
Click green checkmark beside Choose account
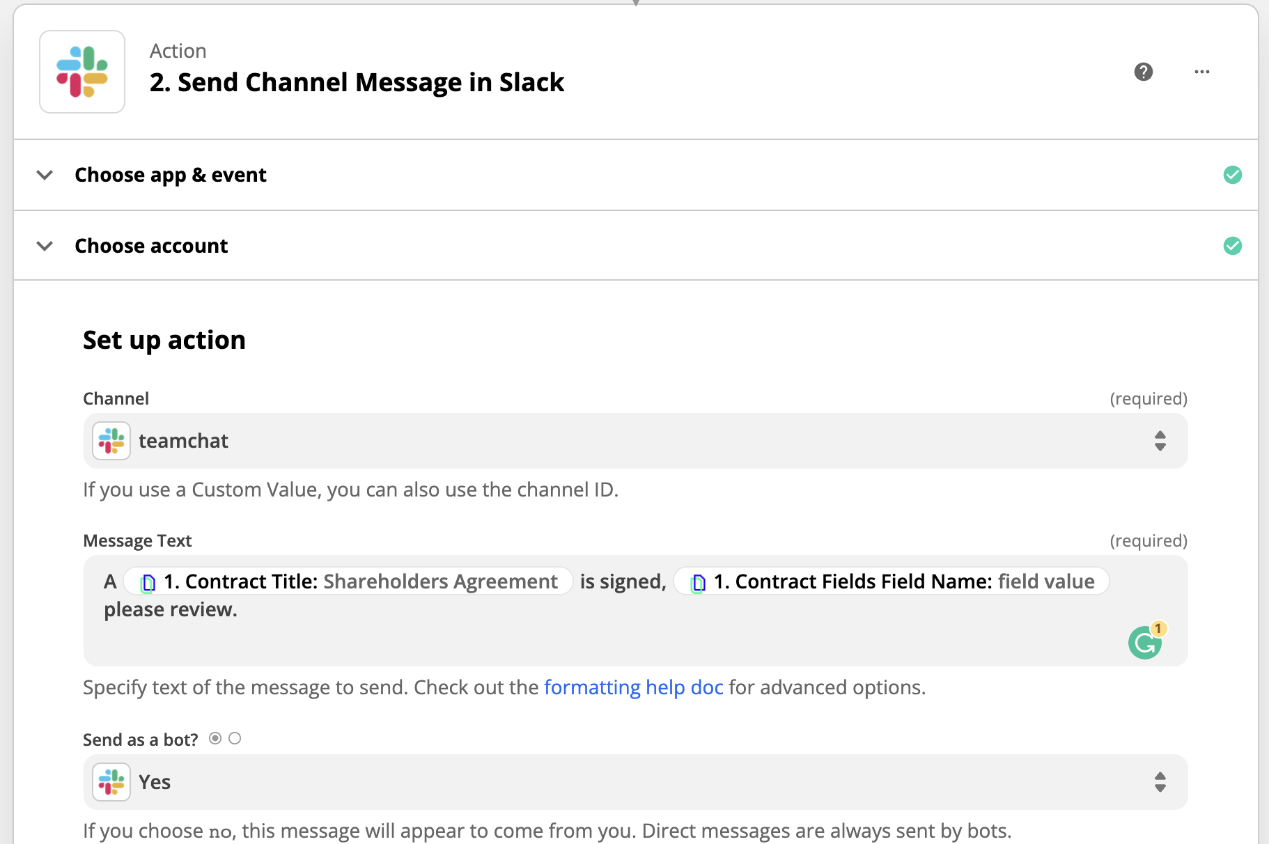(1233, 246)
